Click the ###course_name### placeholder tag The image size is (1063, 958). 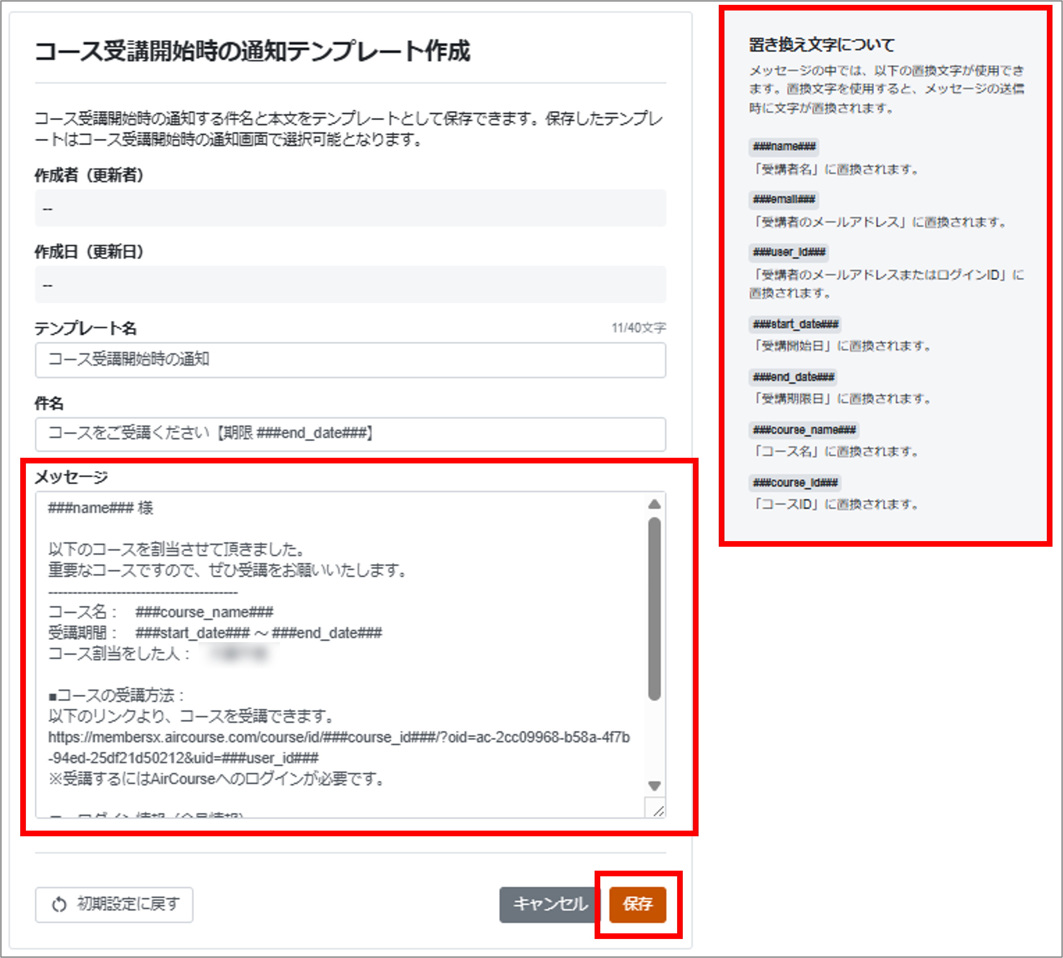[804, 430]
